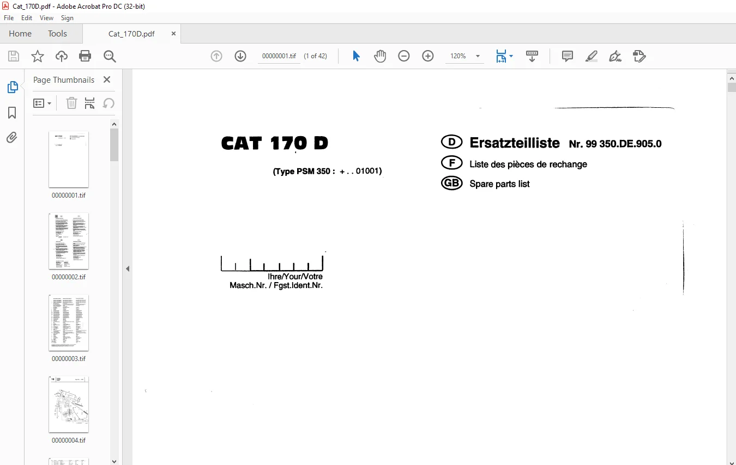Click the upload to cloud icon
The width and height of the screenshot is (736, 465).
coord(62,56)
